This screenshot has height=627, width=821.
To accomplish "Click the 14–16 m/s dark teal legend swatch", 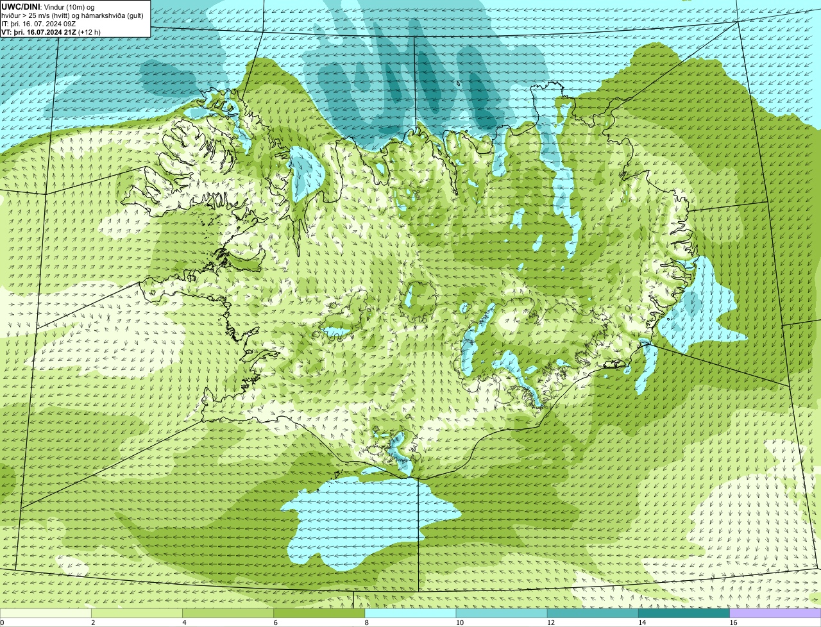I will pos(684,614).
